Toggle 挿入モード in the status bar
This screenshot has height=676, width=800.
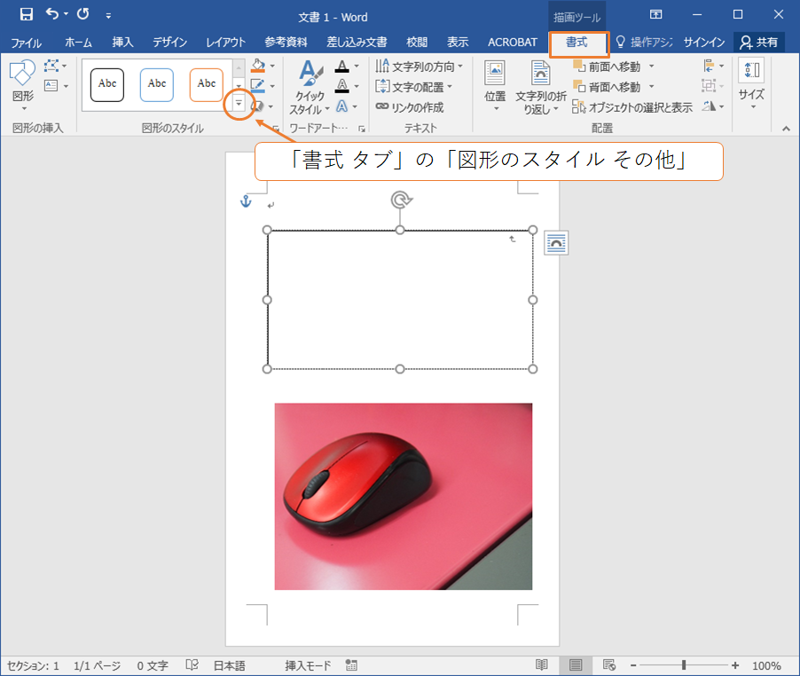click(307, 665)
